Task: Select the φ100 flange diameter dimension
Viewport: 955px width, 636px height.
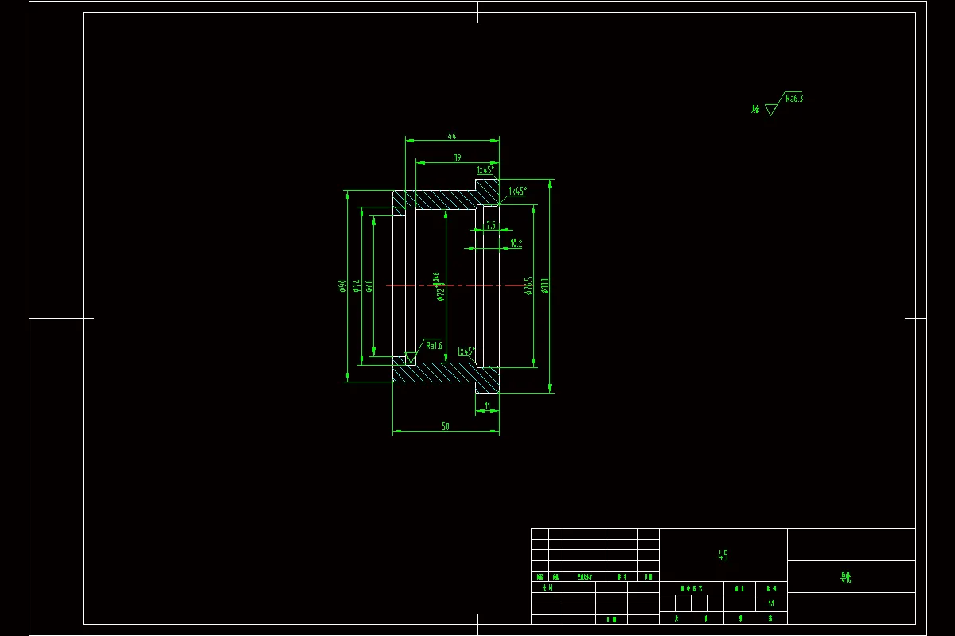Action: (544, 285)
